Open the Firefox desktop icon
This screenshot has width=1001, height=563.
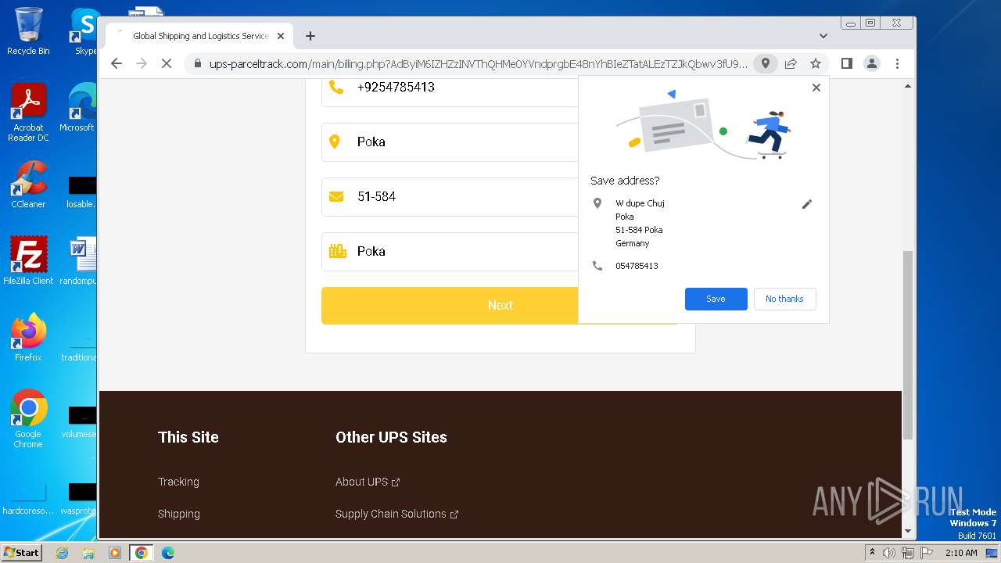pos(28,337)
